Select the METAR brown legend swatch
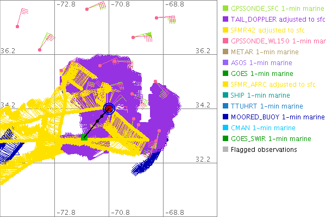The height and width of the screenshot is (217, 326). tap(225, 52)
